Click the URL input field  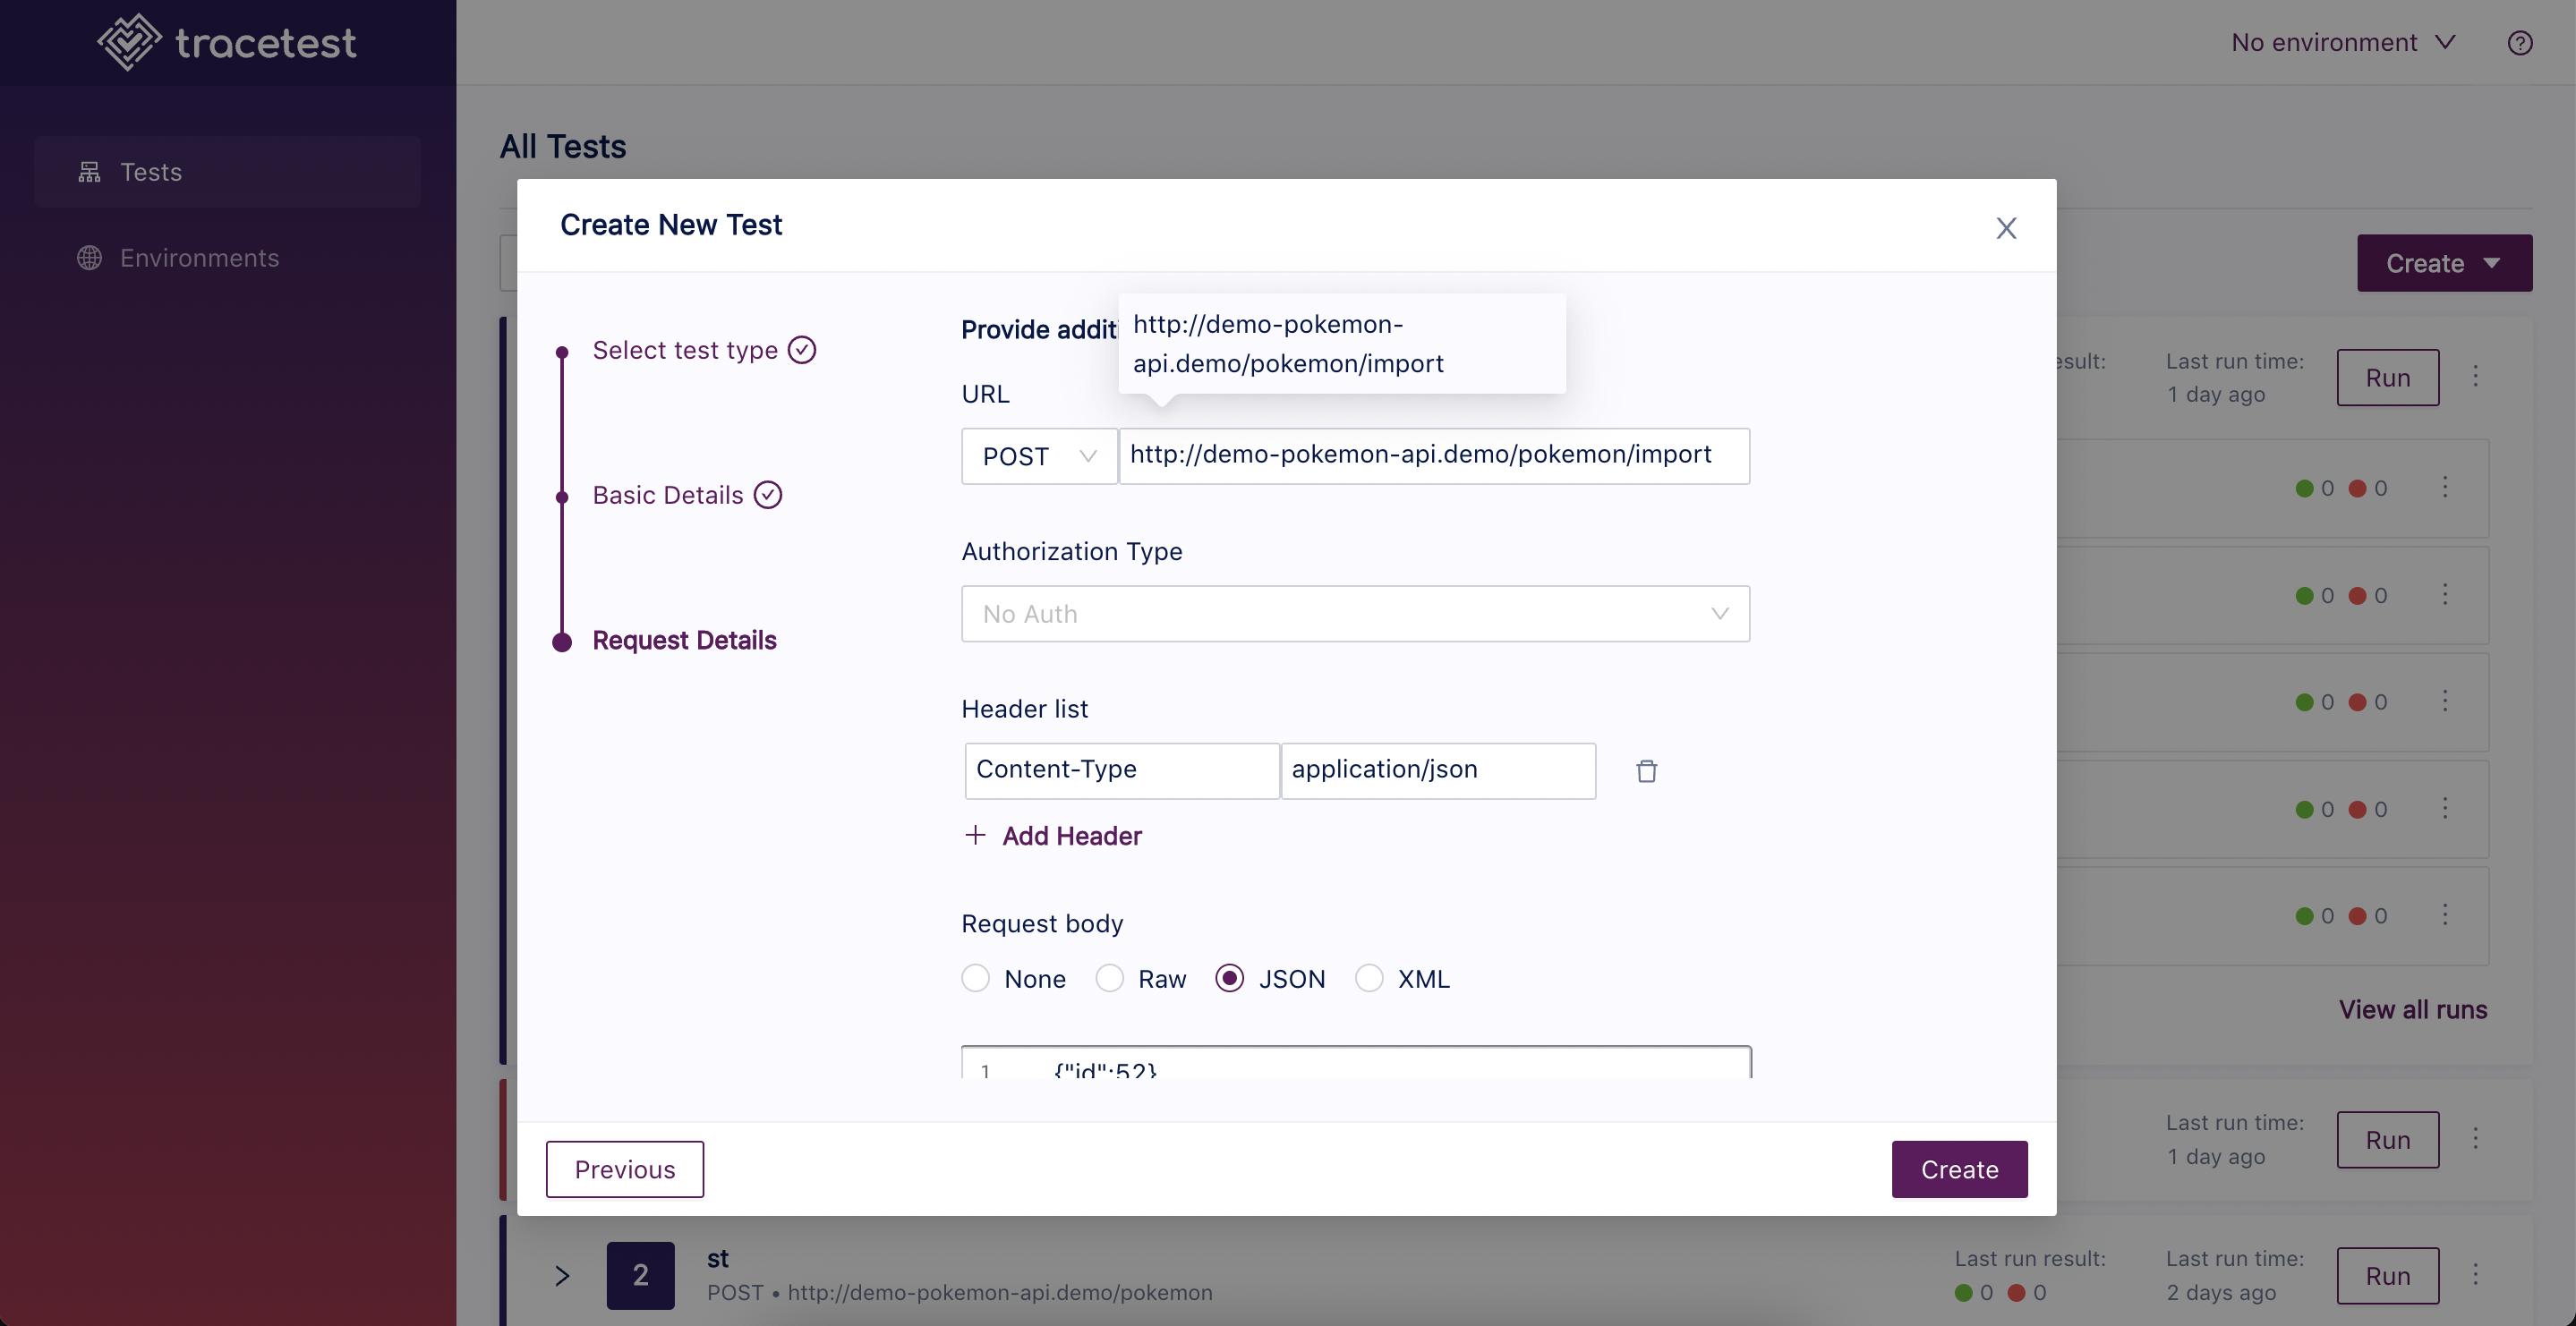pyautogui.click(x=1434, y=456)
